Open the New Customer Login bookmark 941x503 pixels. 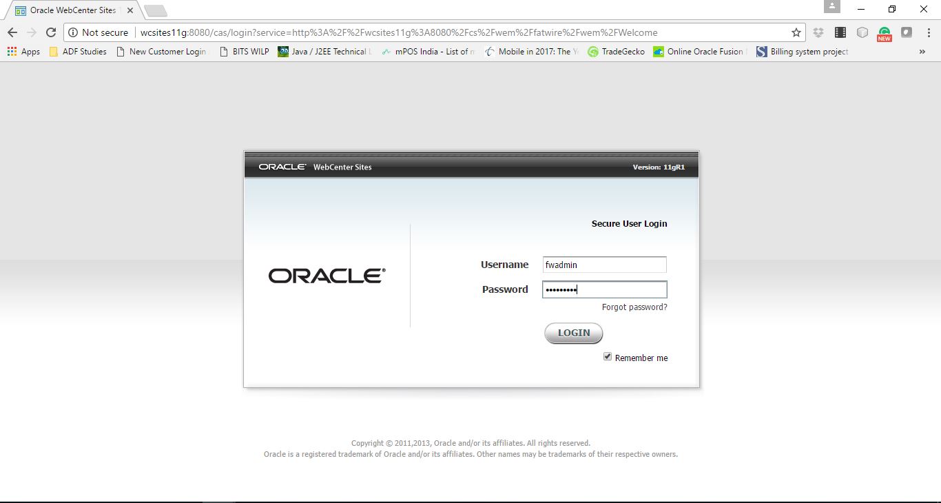click(x=162, y=52)
